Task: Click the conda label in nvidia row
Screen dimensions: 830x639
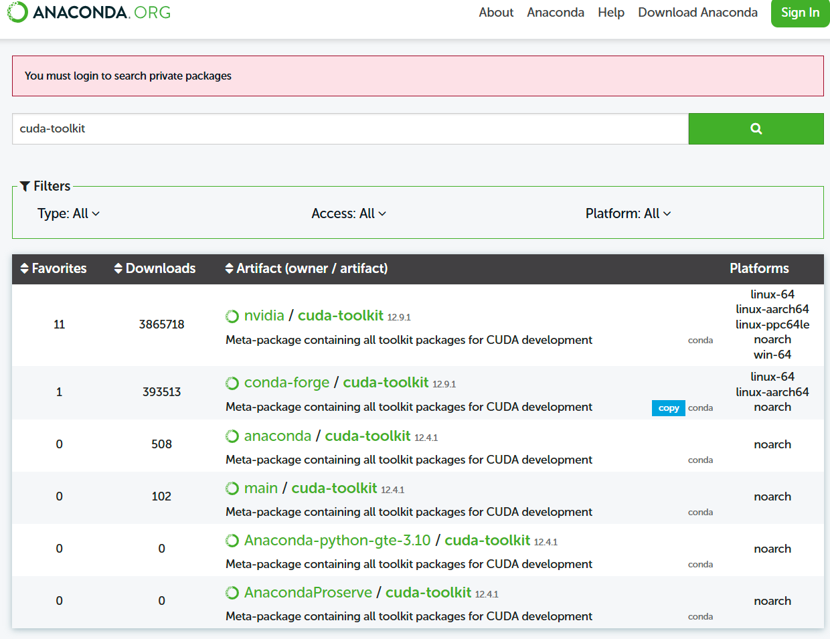Action: pyautogui.click(x=700, y=341)
